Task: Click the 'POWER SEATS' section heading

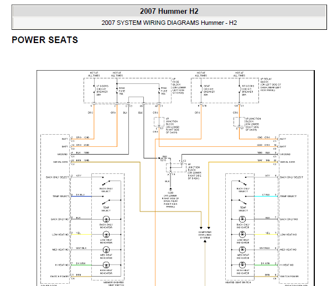Action: pyautogui.click(x=45, y=40)
